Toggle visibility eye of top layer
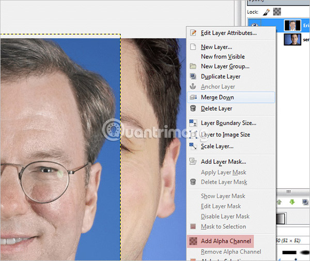The width and height of the screenshot is (310, 261). 255,25
